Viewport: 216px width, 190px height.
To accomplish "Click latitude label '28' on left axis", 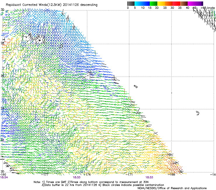I will [x=2, y=43].
